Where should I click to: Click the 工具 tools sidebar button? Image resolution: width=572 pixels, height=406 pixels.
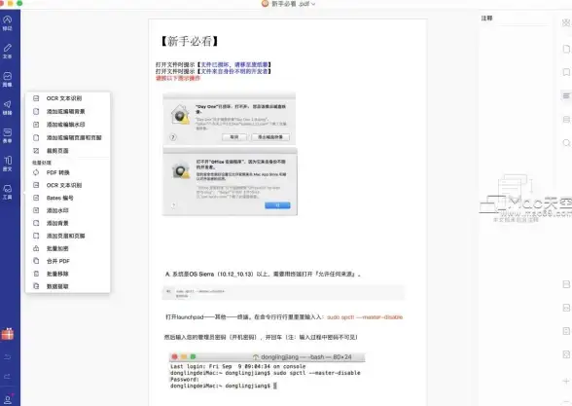pos(8,192)
